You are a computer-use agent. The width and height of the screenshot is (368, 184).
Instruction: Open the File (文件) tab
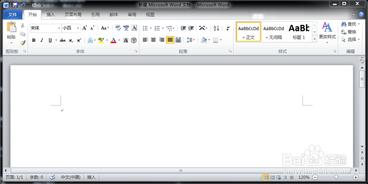13,15
